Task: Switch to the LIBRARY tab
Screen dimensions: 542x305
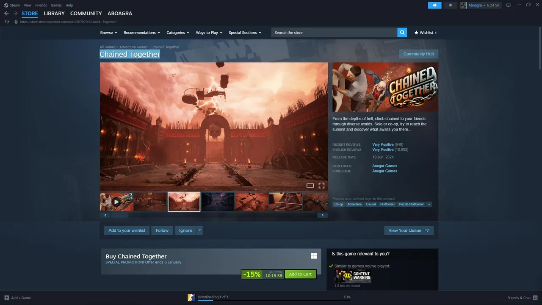Action: 54,14
